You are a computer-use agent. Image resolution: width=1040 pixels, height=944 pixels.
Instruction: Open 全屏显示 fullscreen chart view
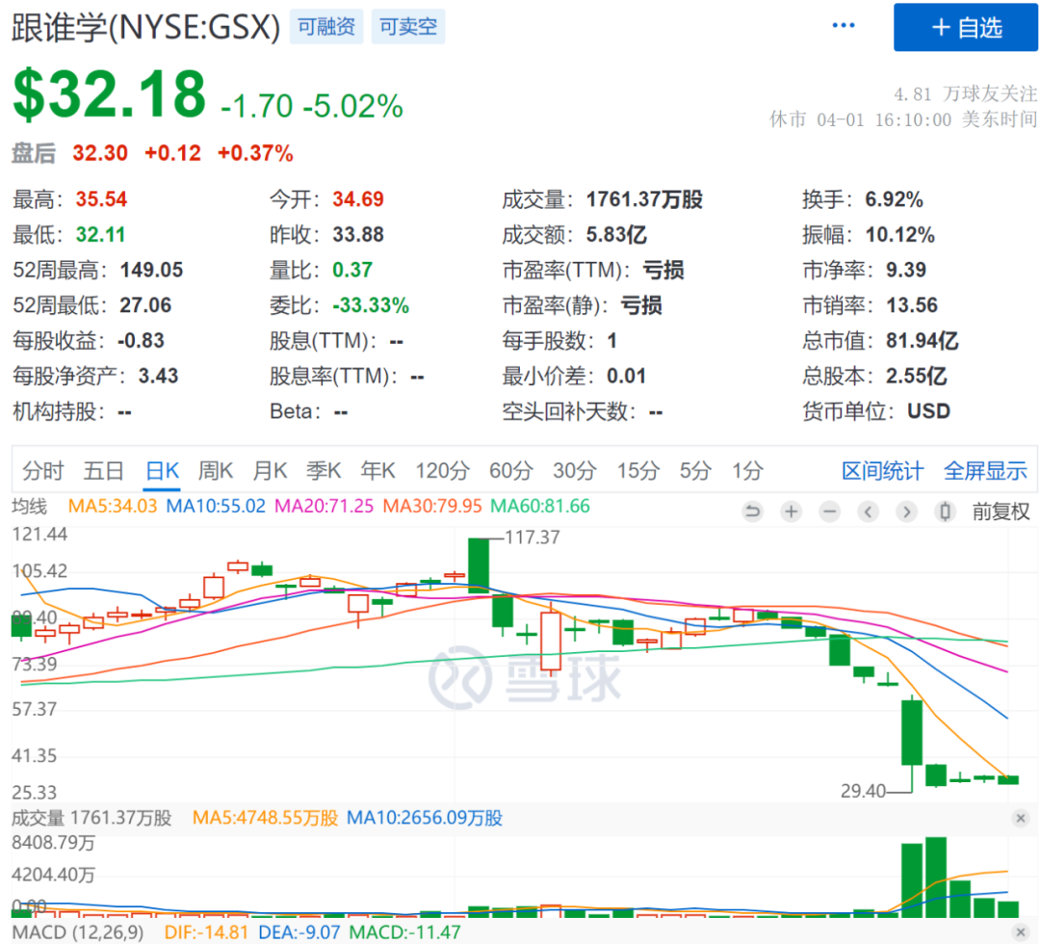985,470
